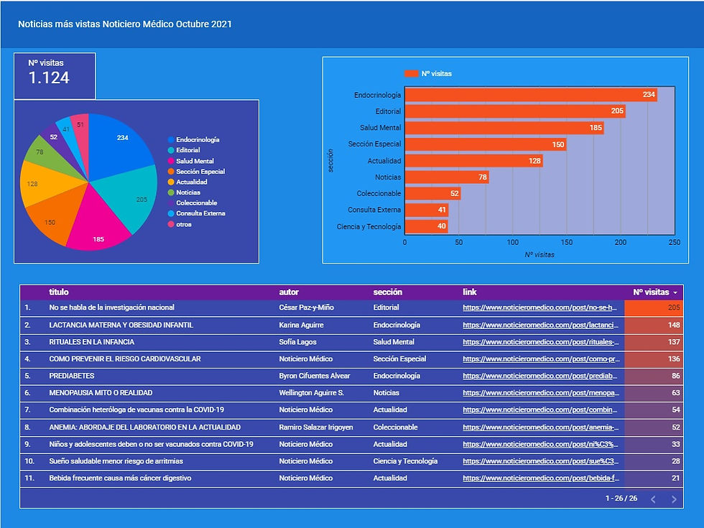Select the Salud Mental bar with 185
704x528 pixels.
tap(504, 128)
